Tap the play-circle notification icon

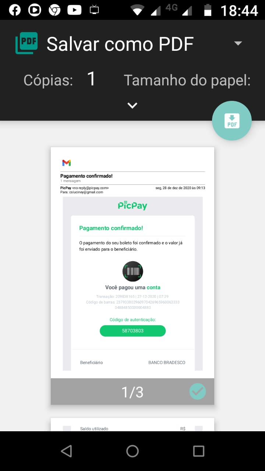[35, 10]
